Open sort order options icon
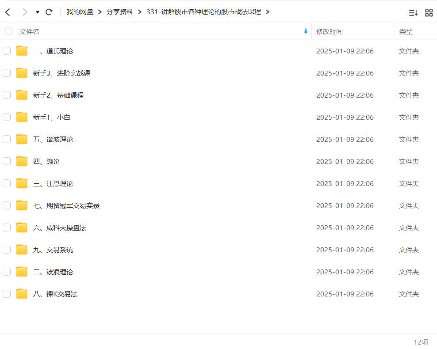The image size is (437, 349). point(413,12)
